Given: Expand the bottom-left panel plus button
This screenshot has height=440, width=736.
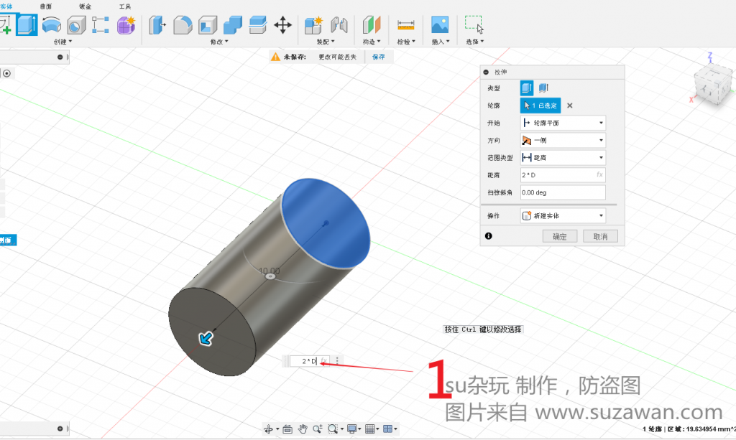Looking at the screenshot, I should [x=60, y=429].
